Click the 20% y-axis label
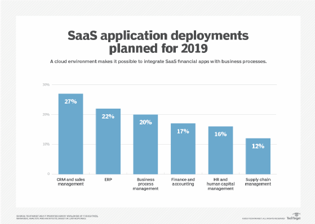Image resolution: width=315 pixels, height=224 pixels. point(46,114)
